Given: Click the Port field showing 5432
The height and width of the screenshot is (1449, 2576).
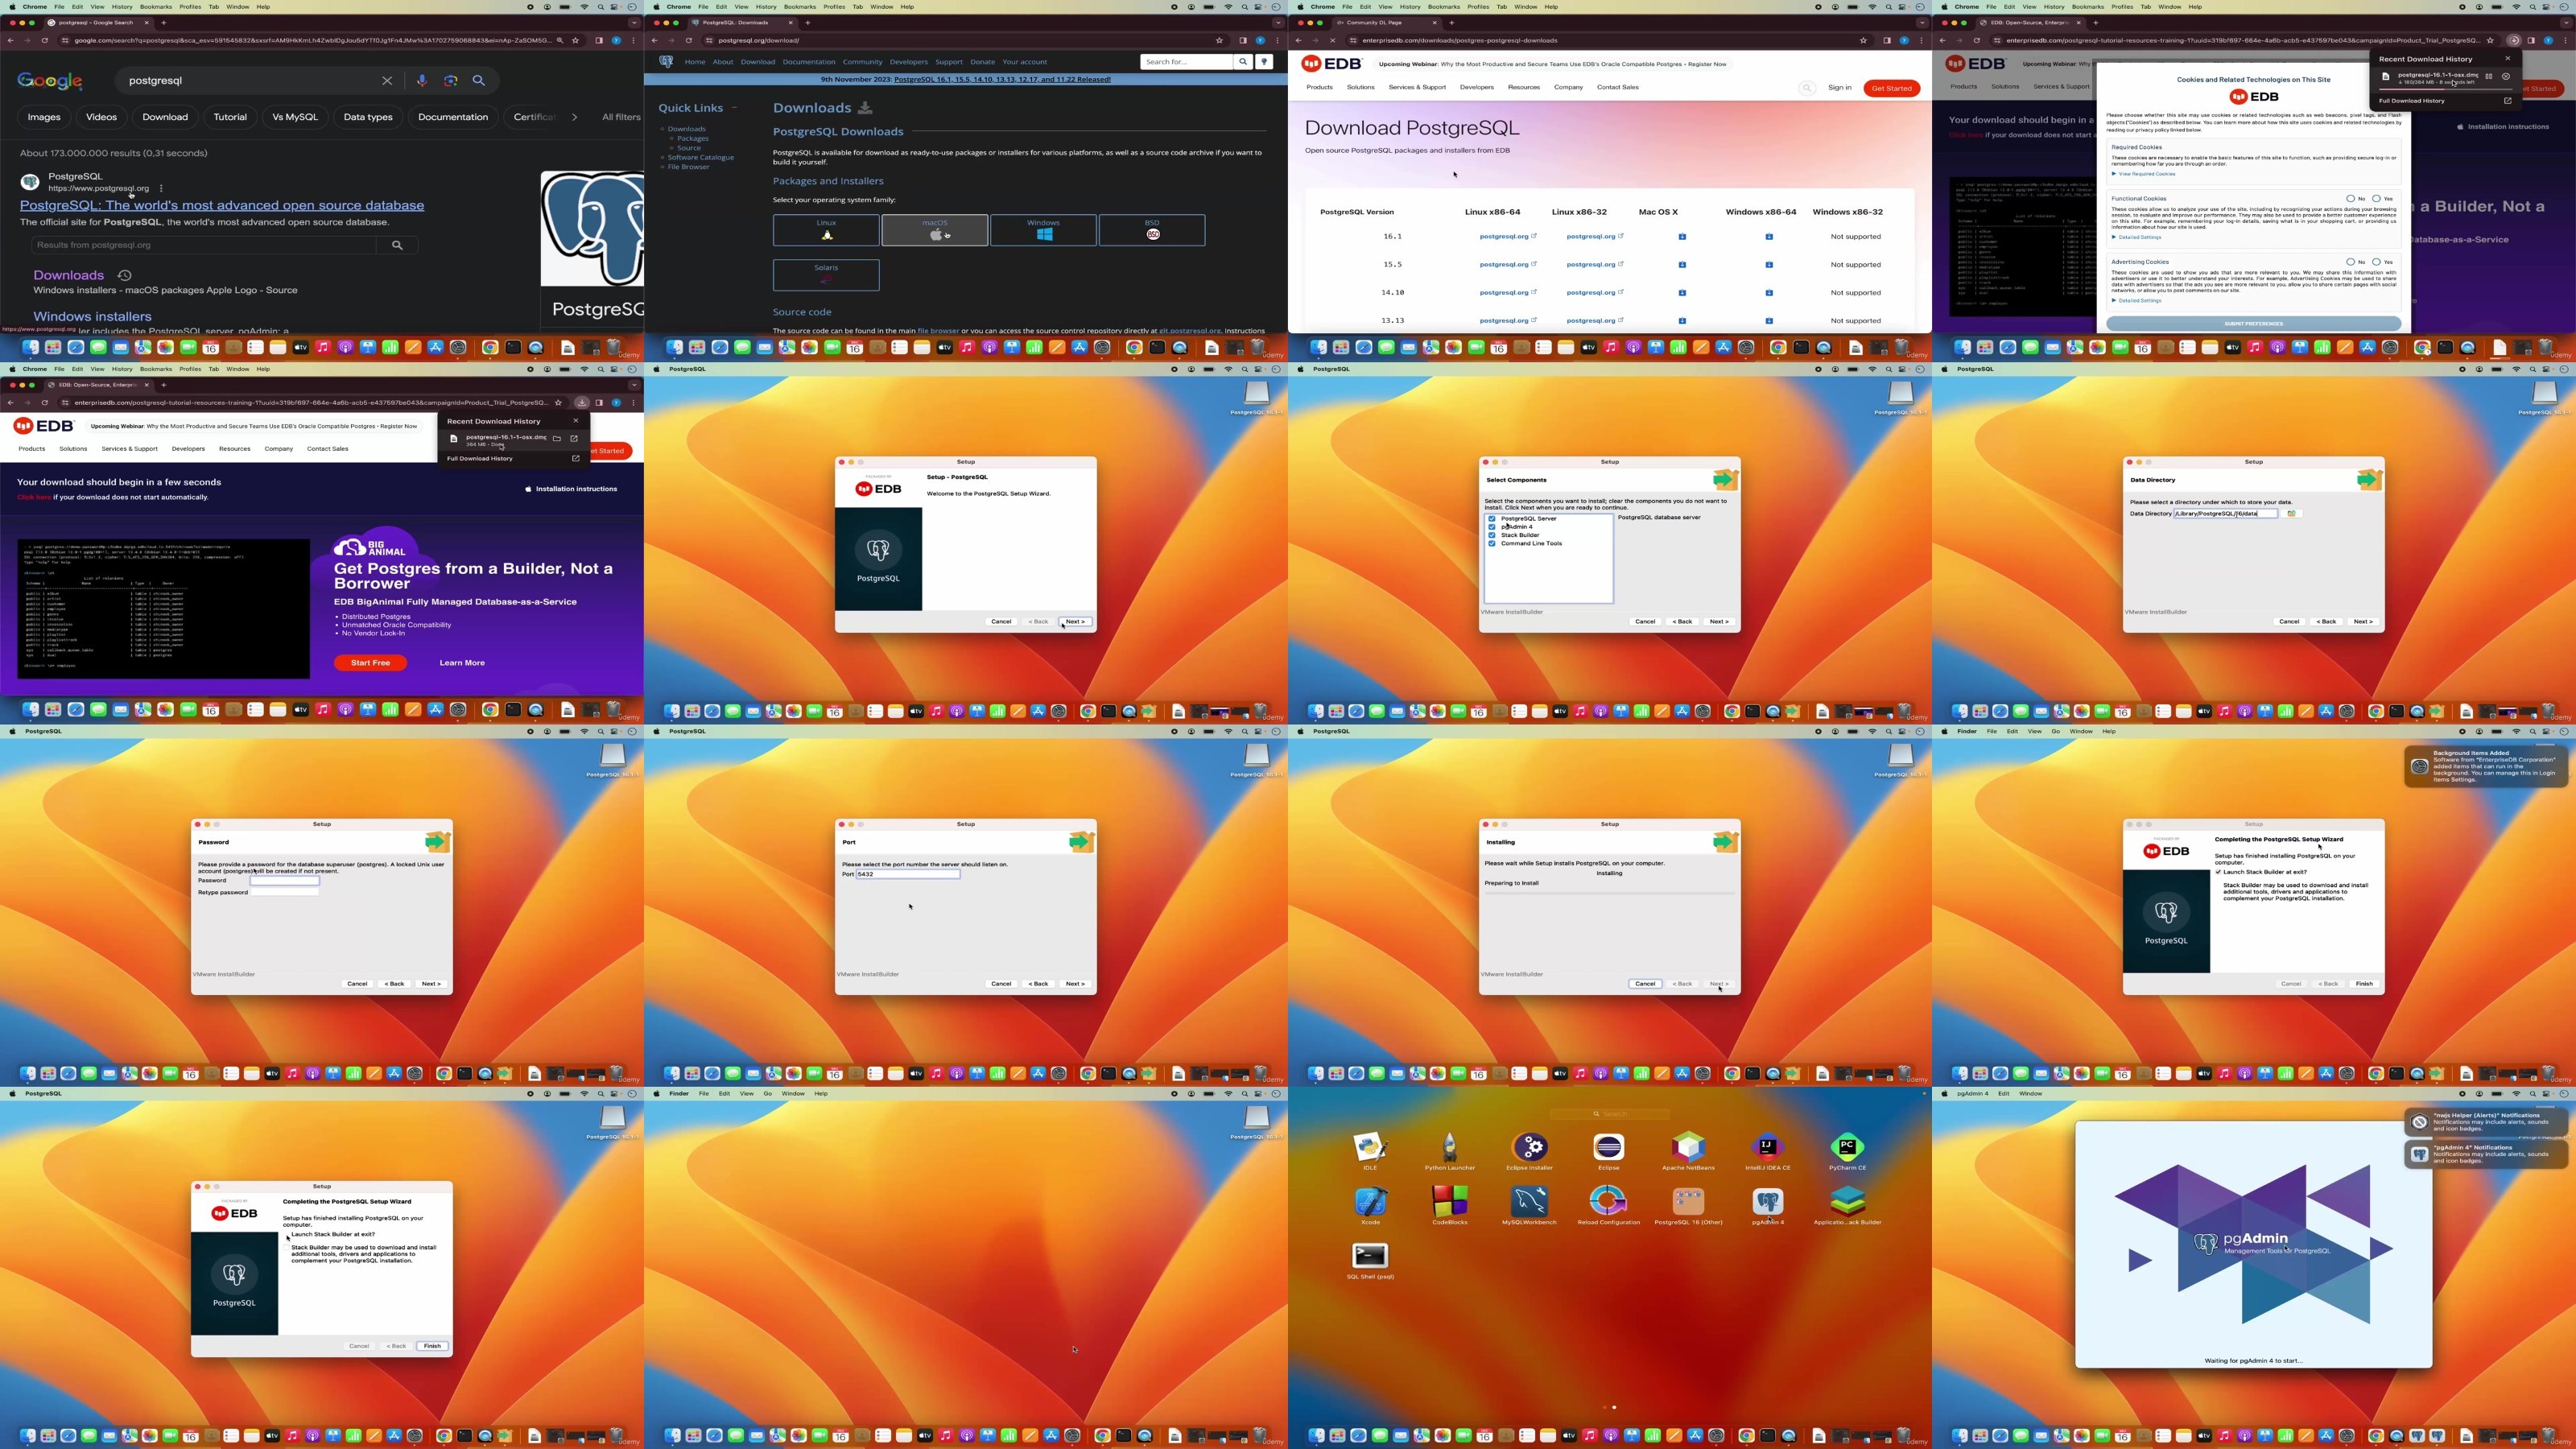Looking at the screenshot, I should coord(908,874).
